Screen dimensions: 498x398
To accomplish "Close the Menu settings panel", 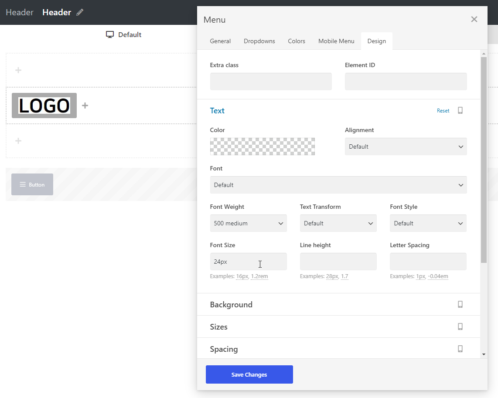I will [x=474, y=19].
